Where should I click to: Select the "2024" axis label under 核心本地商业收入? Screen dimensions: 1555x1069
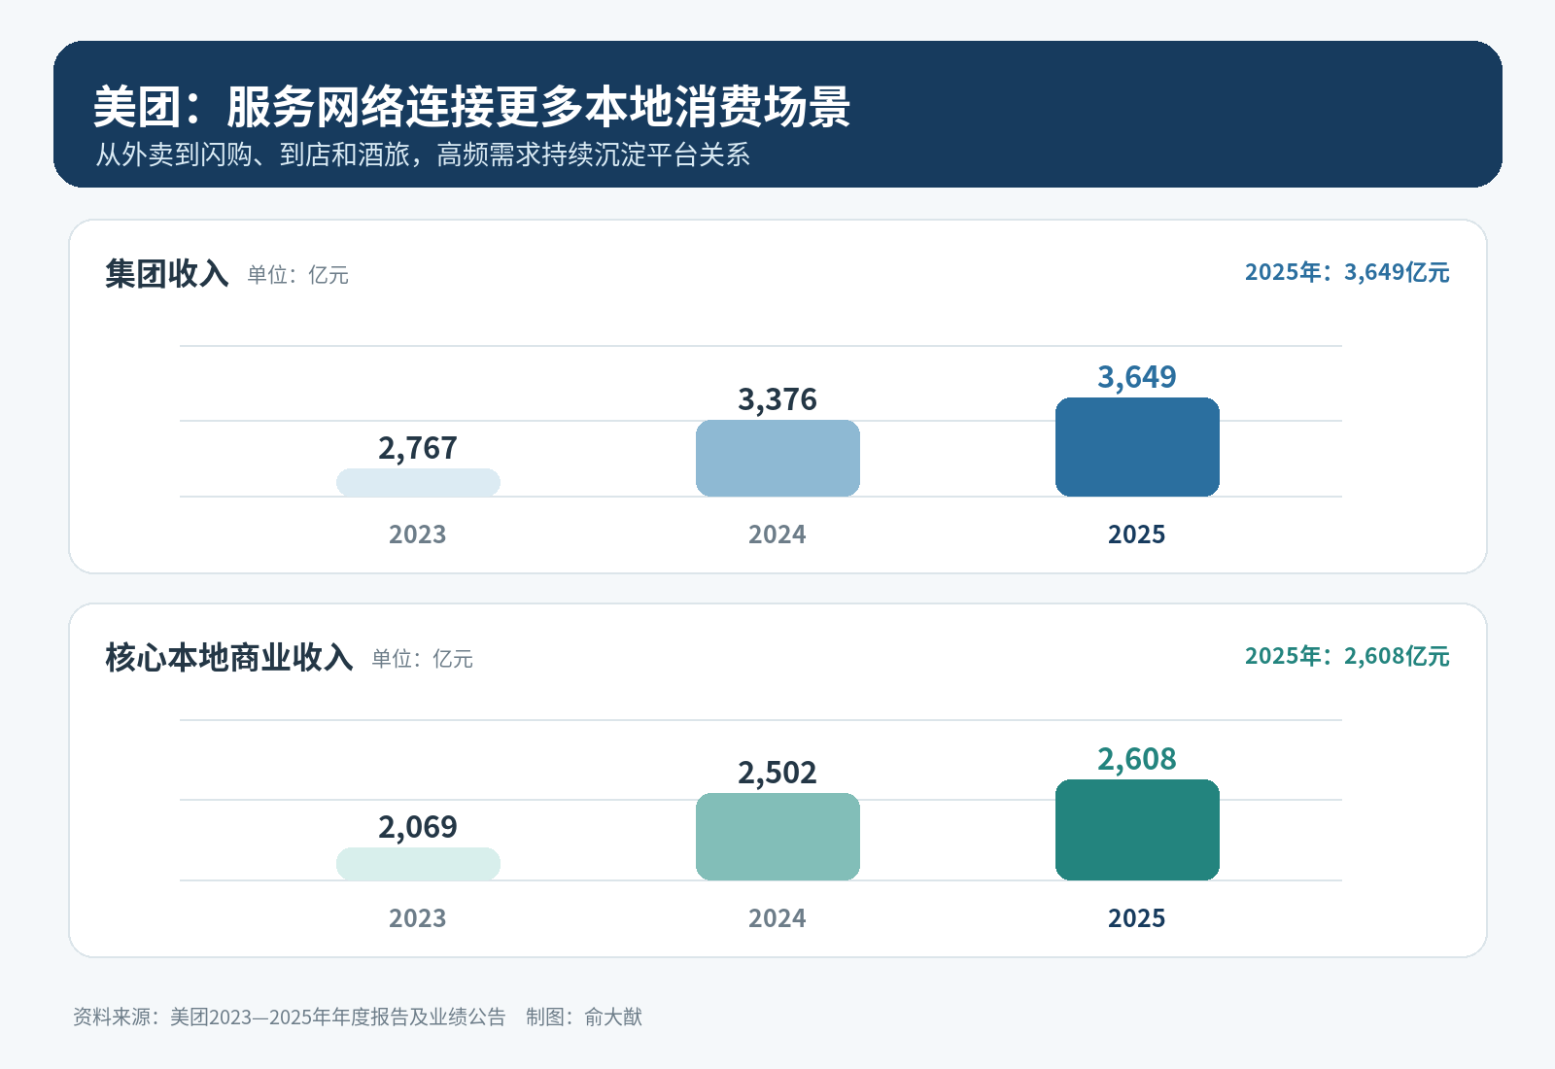(x=777, y=918)
